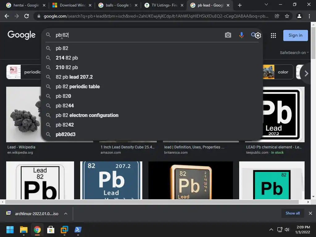The height and width of the screenshot is (237, 316).
Task: Close the downloads bar
Action: point(310,213)
